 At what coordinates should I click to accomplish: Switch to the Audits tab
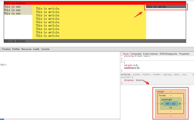pyautogui.click(x=36, y=49)
